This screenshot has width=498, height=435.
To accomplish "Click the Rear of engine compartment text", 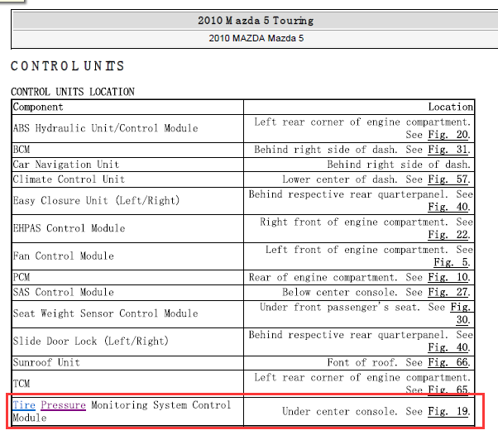I will click(323, 277).
